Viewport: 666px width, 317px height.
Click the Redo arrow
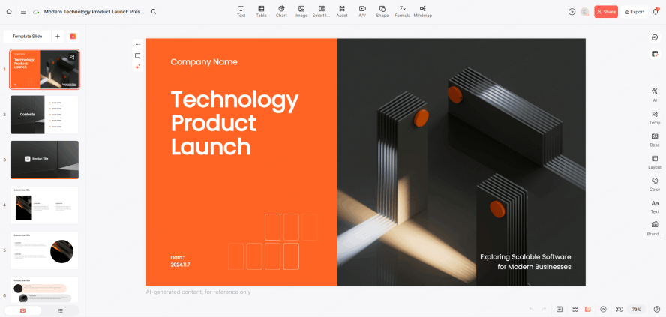pos(543,309)
